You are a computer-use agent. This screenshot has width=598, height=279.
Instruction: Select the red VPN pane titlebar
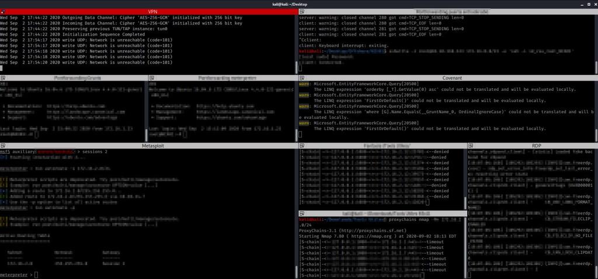coord(149,12)
